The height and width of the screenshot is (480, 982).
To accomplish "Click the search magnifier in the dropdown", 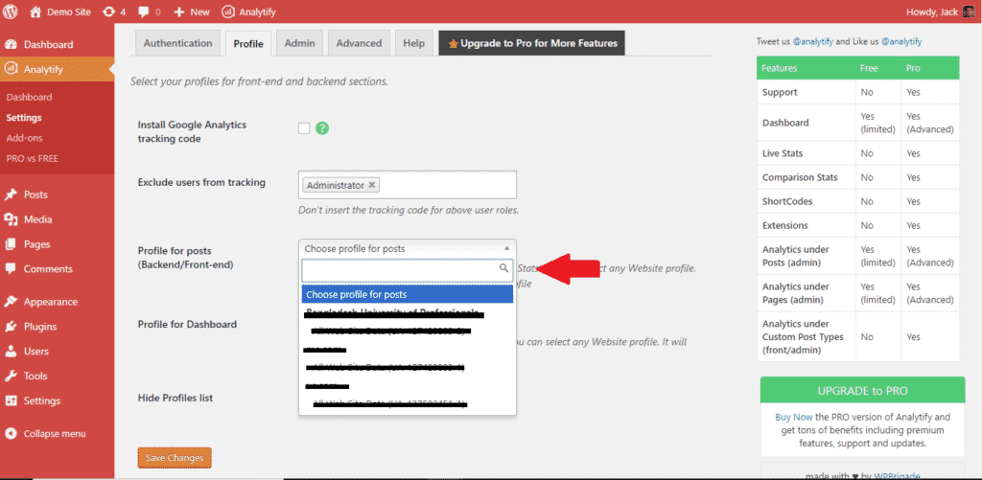I will [503, 268].
